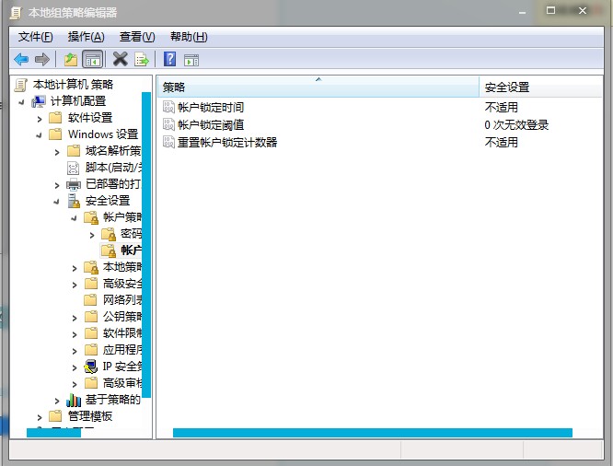Click the Delete (X) toolbar icon
The image size is (613, 466).
[120, 60]
